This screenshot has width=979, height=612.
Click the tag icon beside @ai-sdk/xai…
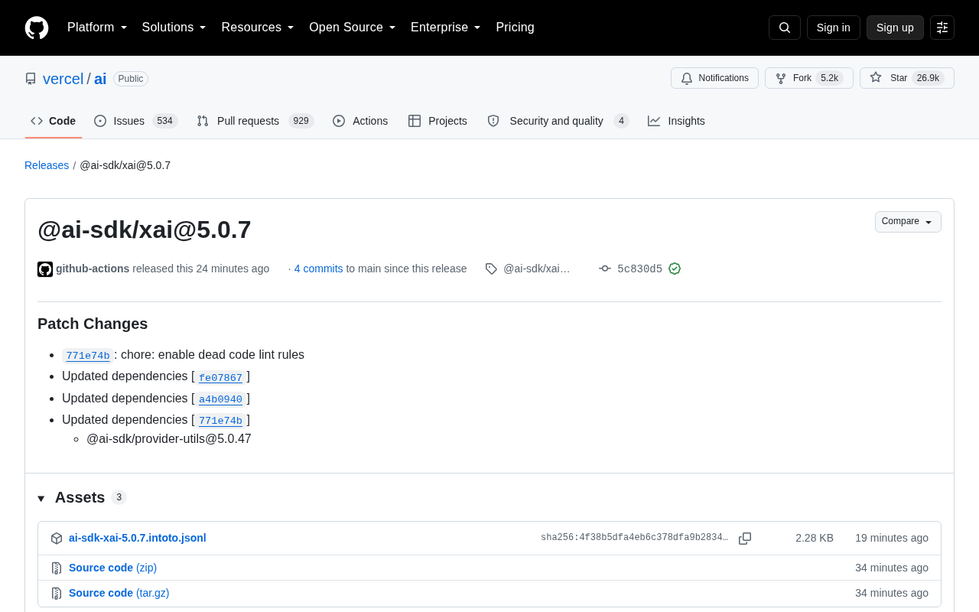click(491, 269)
